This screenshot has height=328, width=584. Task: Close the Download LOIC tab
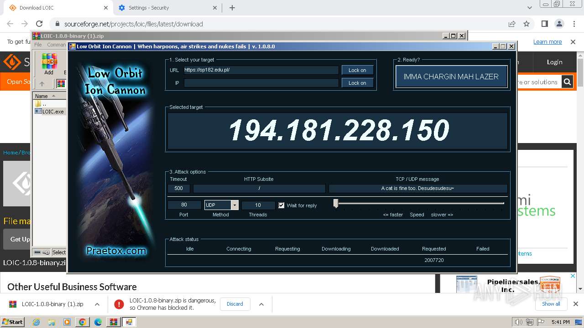click(x=106, y=8)
